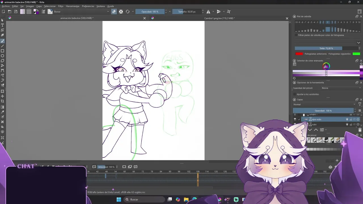Enable Ajustar a los asistentes checkbox
The width and height of the screenshot is (363, 204).
295,94
